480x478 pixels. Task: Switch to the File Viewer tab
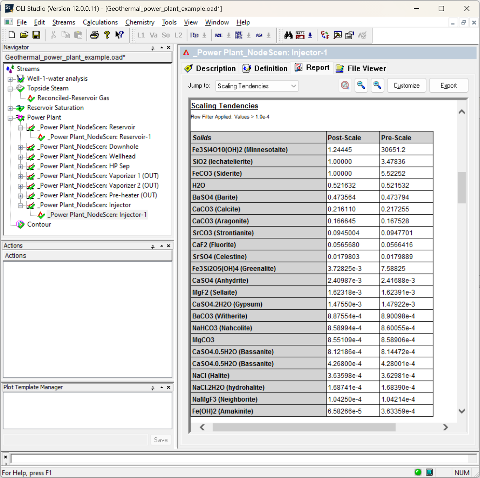click(x=361, y=68)
